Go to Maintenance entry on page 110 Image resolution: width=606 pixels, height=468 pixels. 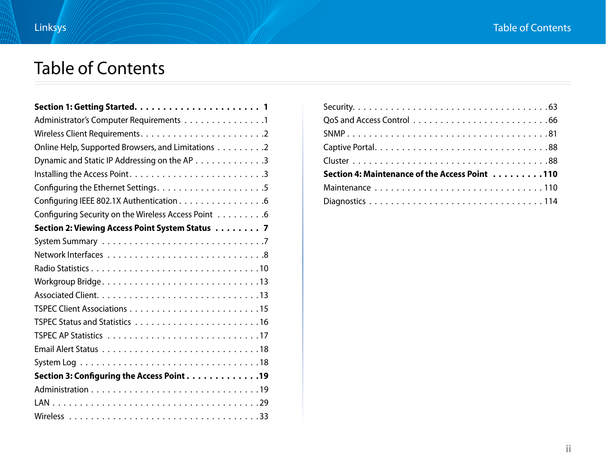point(440,188)
